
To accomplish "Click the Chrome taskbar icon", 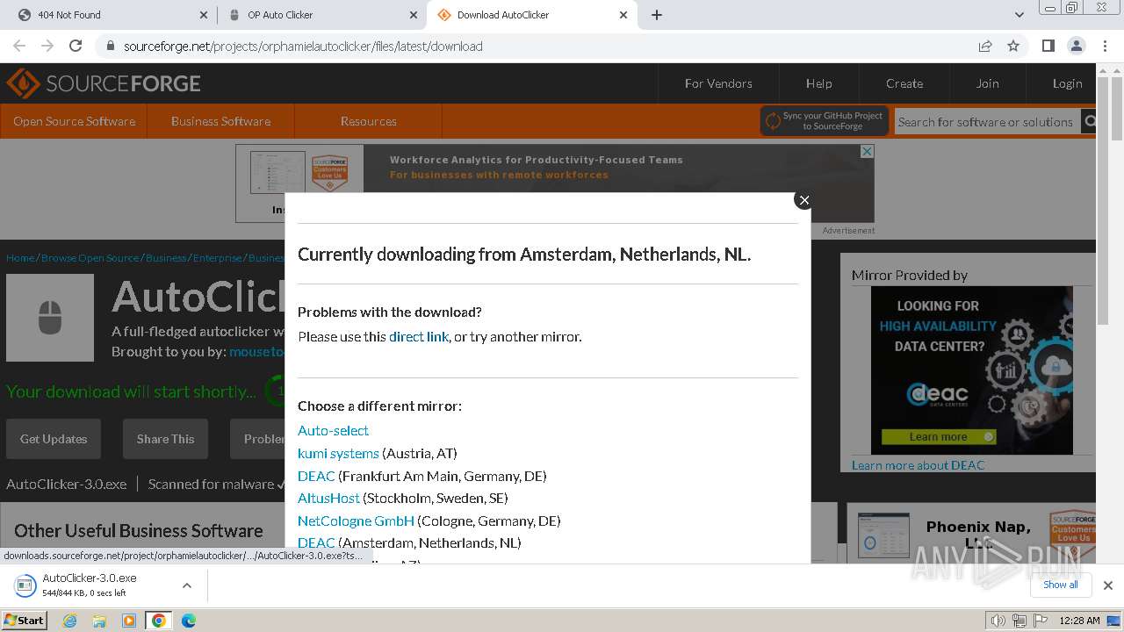I will pyautogui.click(x=158, y=621).
